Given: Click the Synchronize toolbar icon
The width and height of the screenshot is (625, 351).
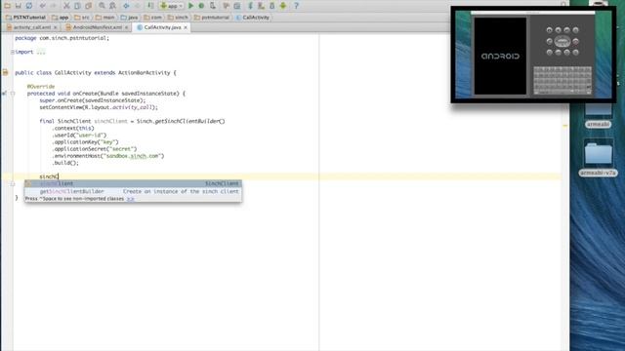Looking at the screenshot, I should 29,6.
